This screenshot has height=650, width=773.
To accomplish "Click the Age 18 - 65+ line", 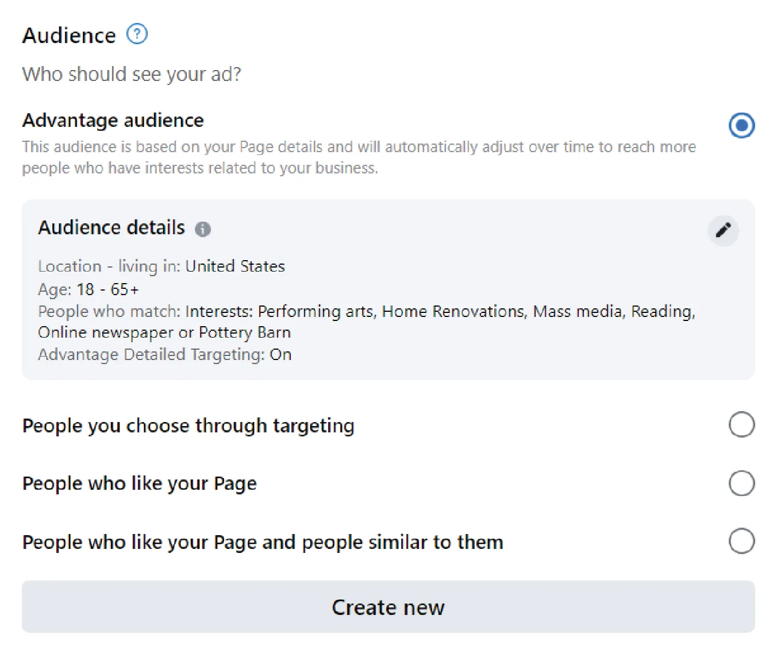I will [x=89, y=289].
